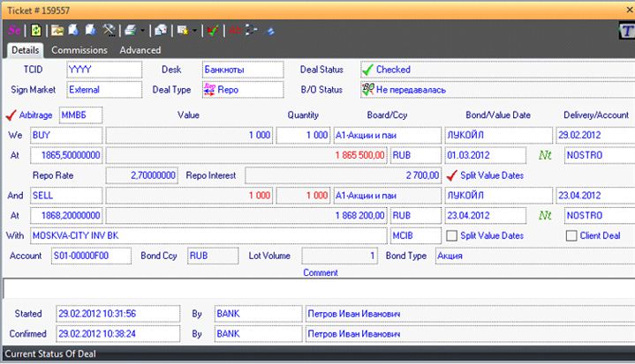The image size is (635, 364).
Task: Click the flow diagram toolbar icon
Action: point(252,30)
